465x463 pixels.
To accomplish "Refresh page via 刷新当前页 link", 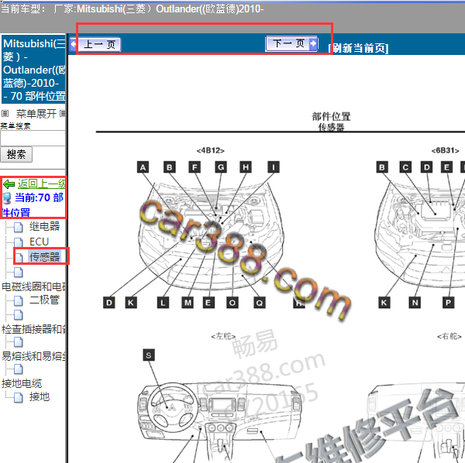I will (358, 48).
